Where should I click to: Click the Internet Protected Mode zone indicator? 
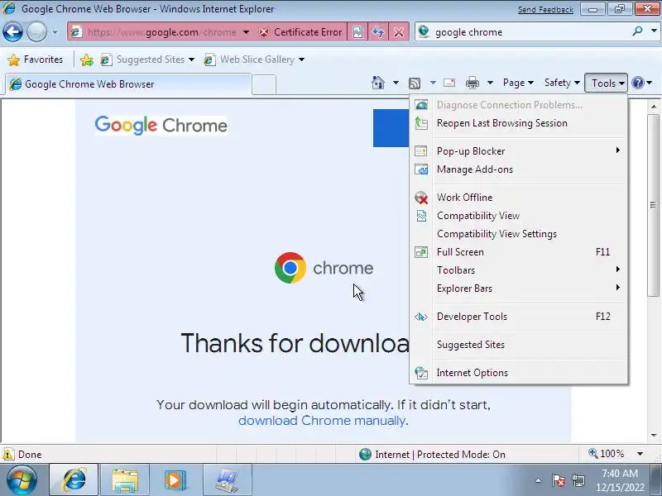[x=432, y=454]
